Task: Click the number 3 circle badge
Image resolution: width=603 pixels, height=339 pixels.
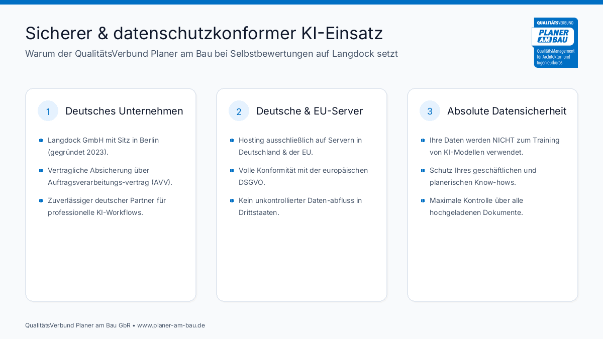Action: click(x=430, y=111)
